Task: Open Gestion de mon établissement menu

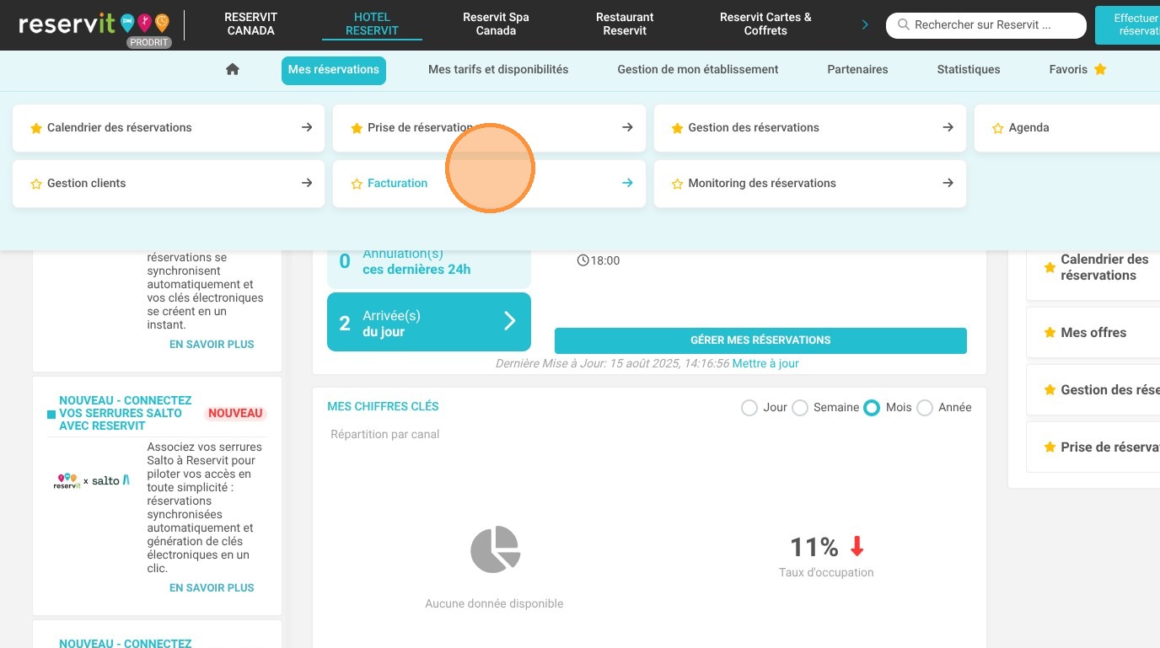Action: (x=698, y=70)
